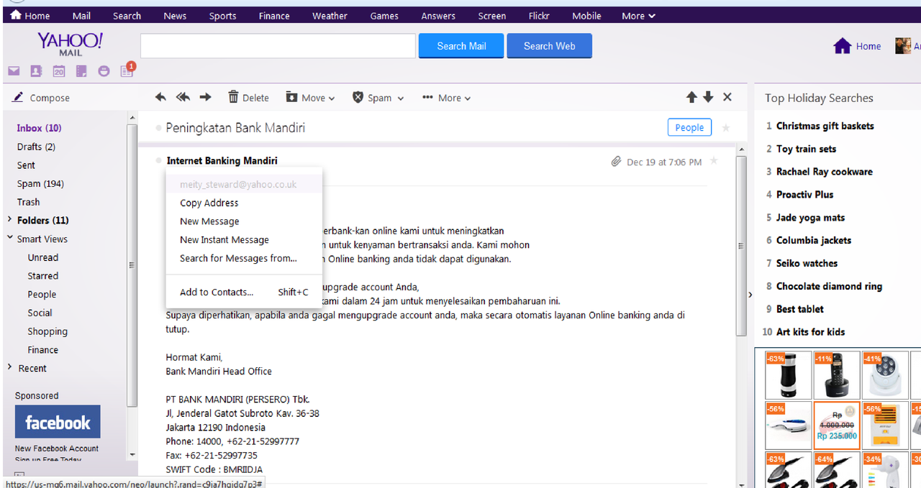Open the Starred smart view

(43, 276)
